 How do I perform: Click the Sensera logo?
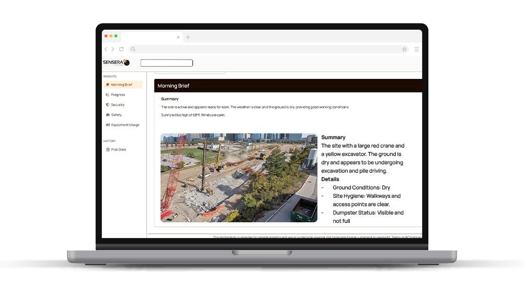116,63
